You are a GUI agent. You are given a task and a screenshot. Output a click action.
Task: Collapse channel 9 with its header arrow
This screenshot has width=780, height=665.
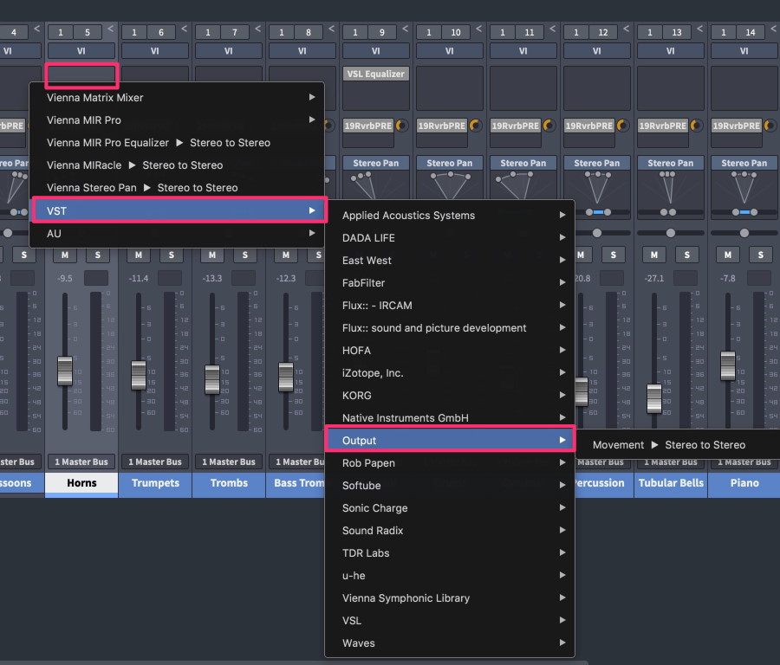click(405, 29)
